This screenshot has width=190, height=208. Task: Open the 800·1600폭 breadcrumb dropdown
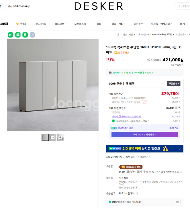163,34
